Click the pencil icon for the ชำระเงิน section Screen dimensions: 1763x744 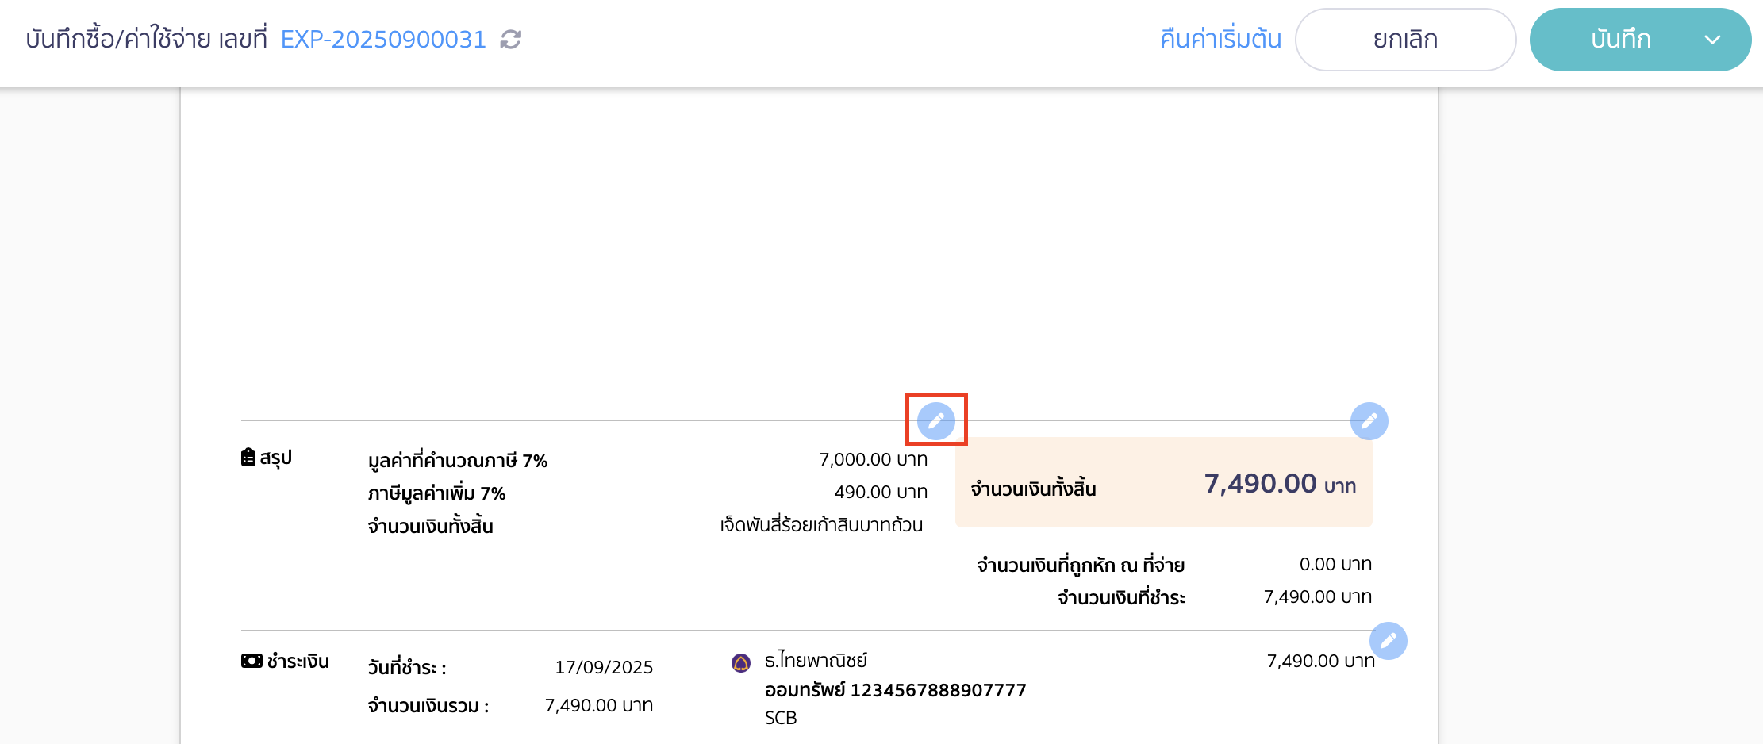tap(1388, 640)
